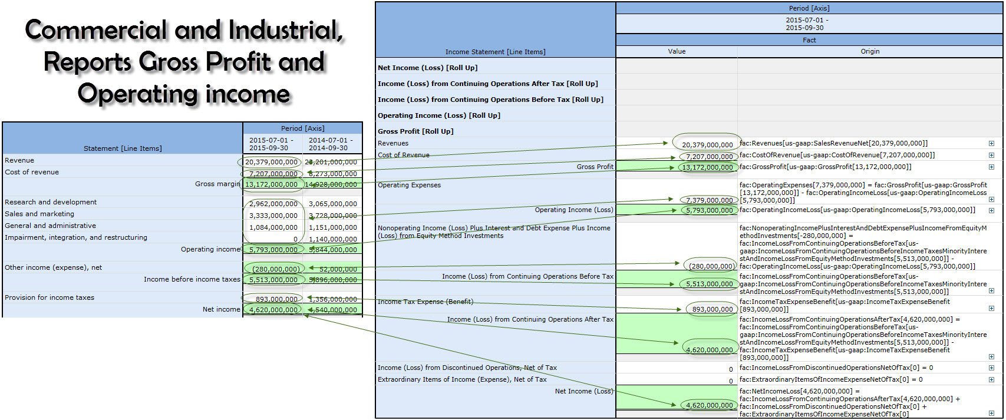
Task: Click value 1,140,000,000 in 2014 Impairment row
Action: [x=333, y=239]
